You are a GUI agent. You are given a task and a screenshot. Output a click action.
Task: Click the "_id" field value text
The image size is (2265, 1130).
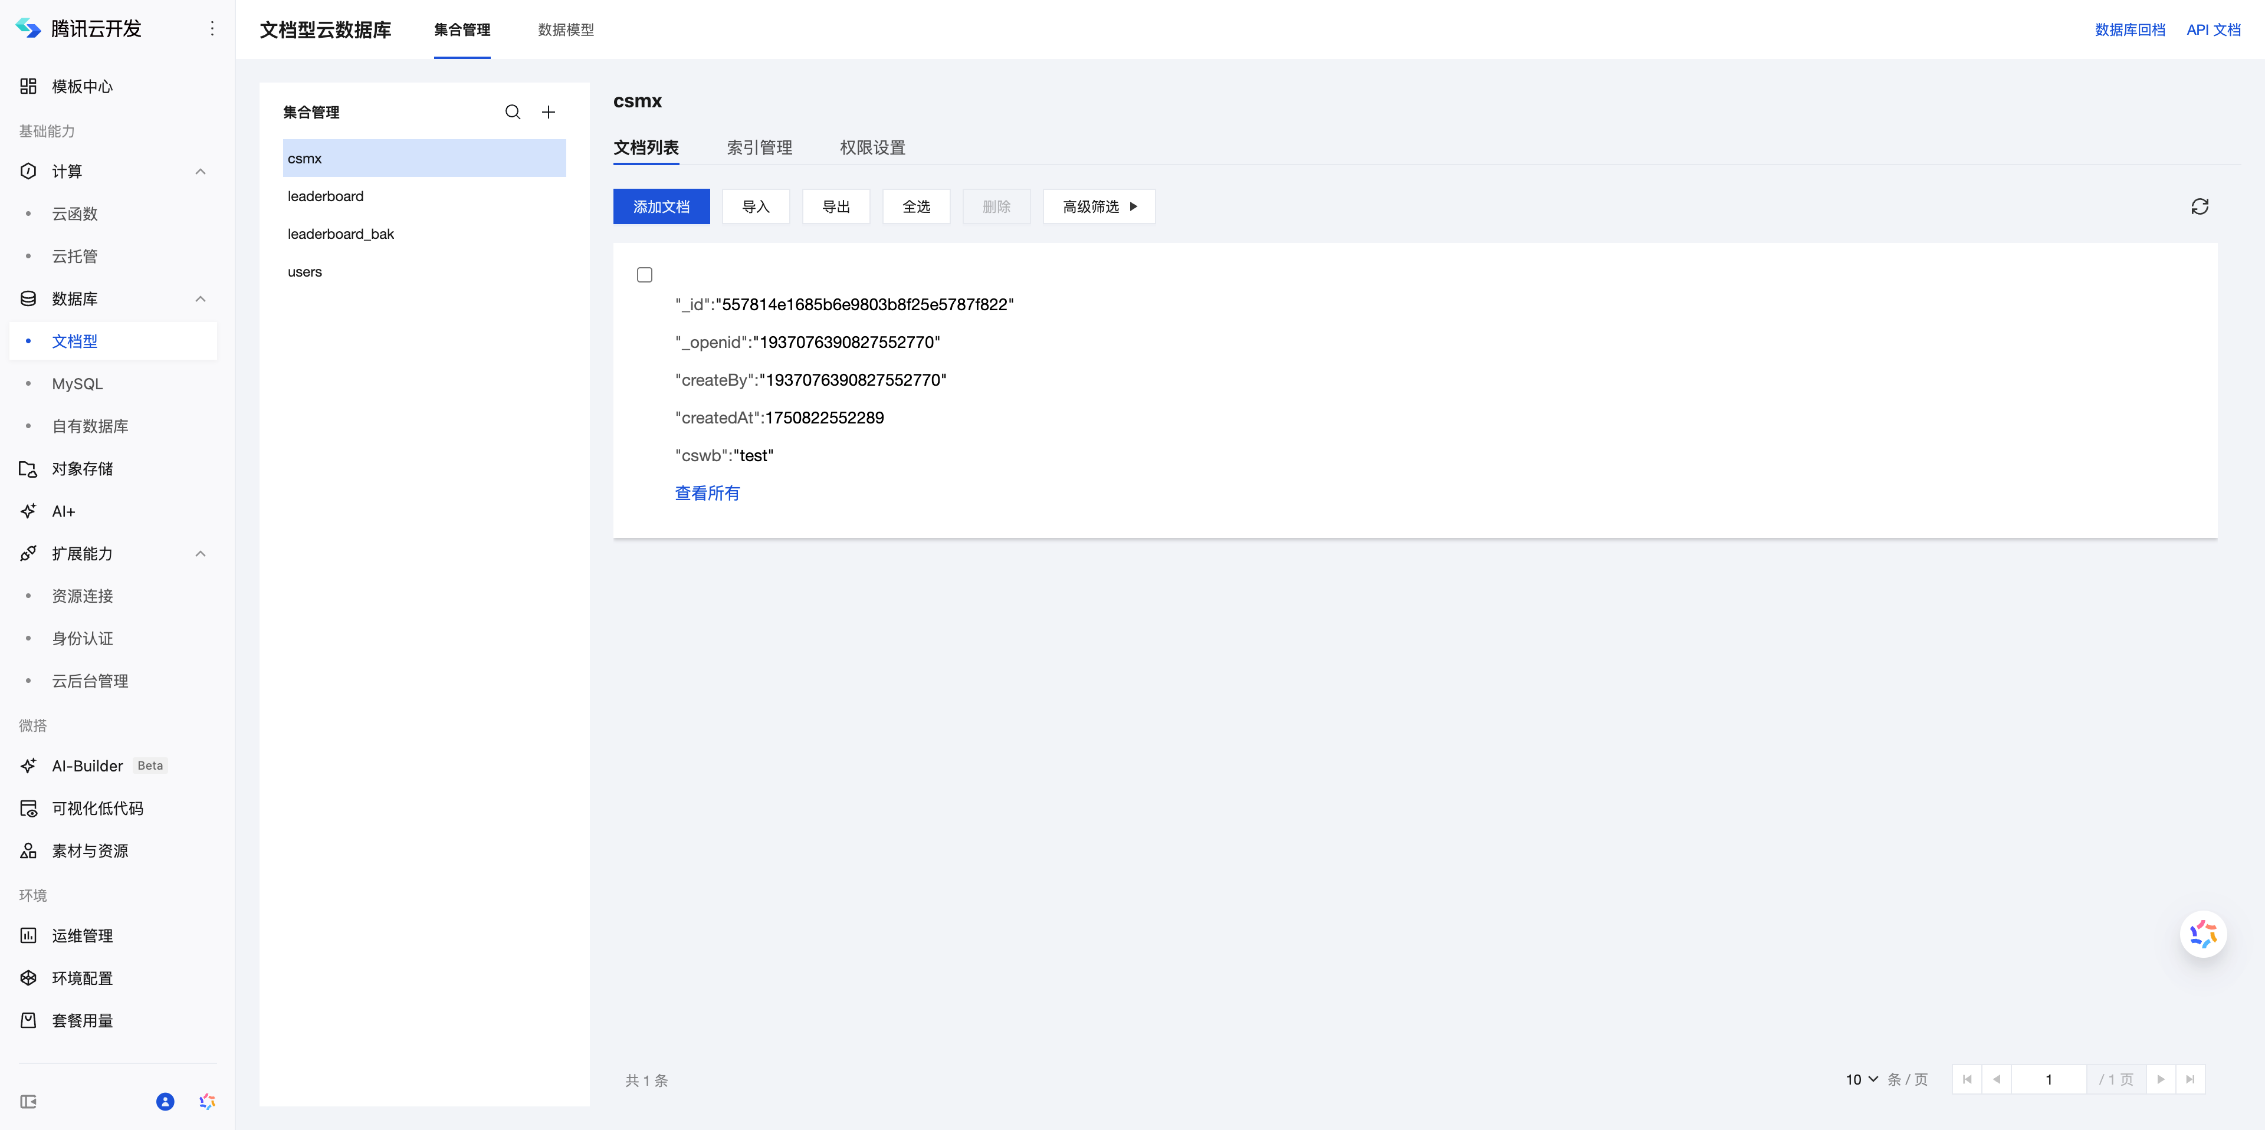[x=865, y=304]
